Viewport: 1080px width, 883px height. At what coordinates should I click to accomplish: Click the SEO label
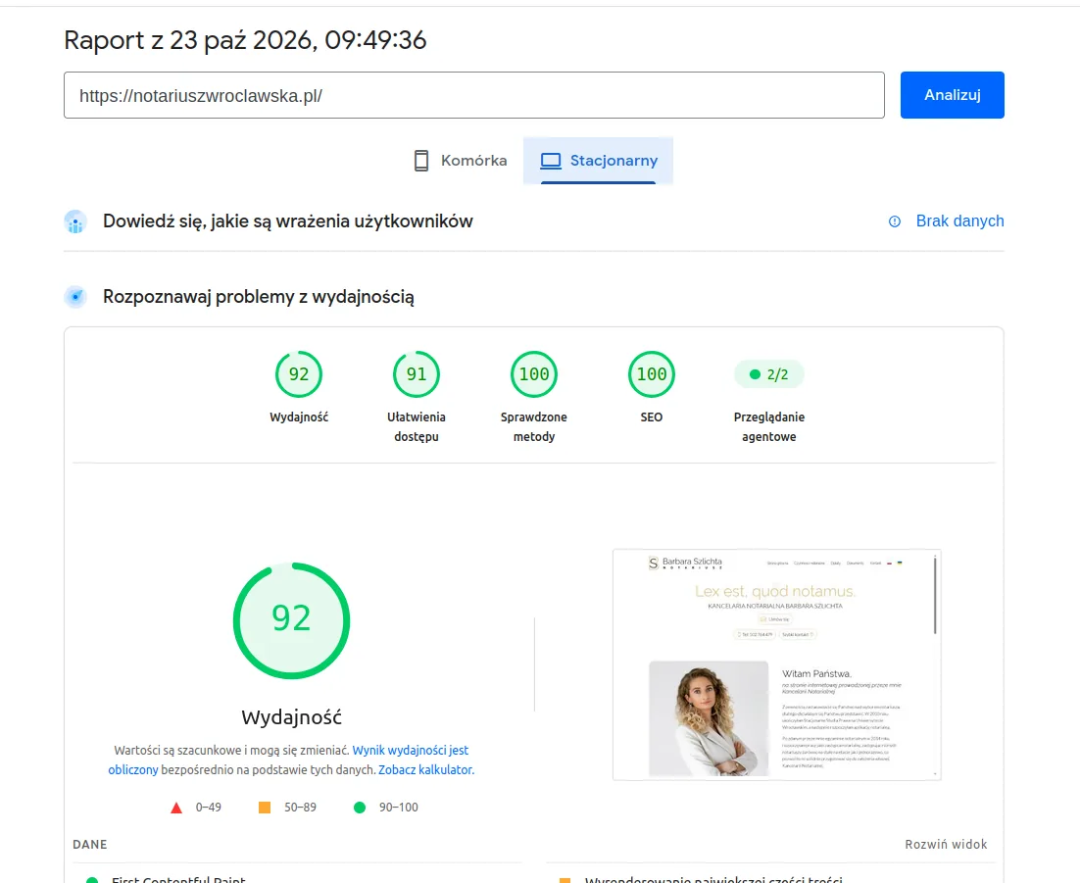(652, 417)
